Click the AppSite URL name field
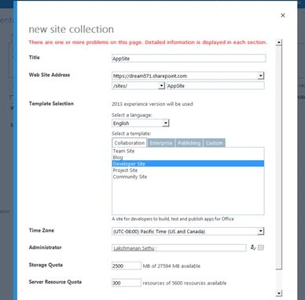 tap(215, 86)
